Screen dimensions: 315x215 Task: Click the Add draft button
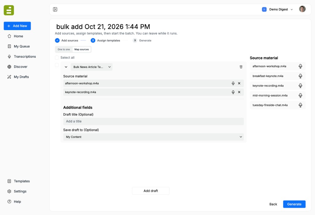pos(151,191)
